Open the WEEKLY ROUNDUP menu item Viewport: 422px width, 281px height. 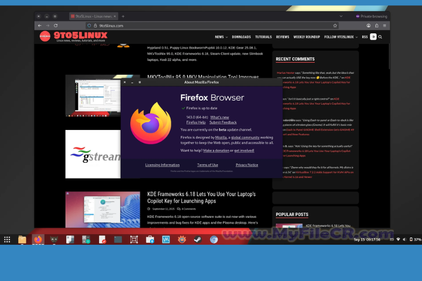pyautogui.click(x=307, y=37)
